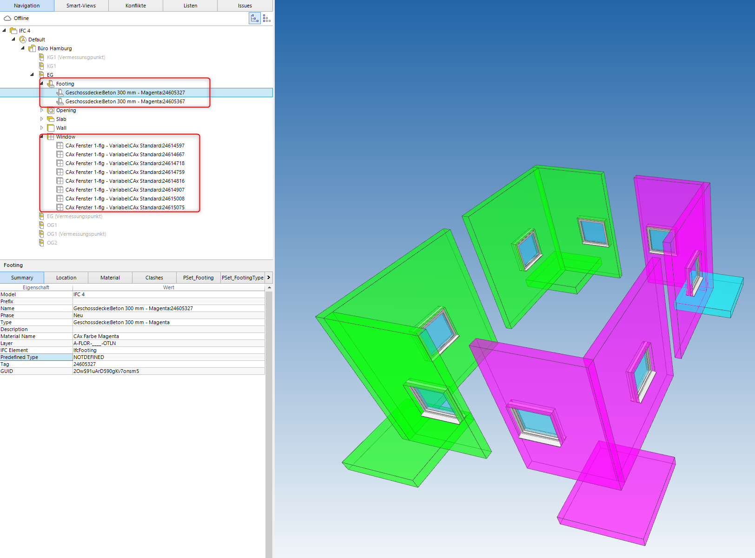Open the Konflikte tab
Screen dimensions: 755x558
coord(136,6)
